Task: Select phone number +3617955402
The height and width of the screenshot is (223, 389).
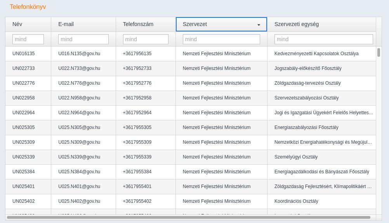Action: (137, 201)
